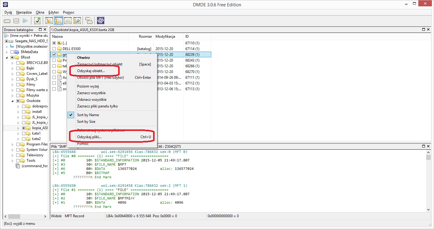Toggle the $Root checkbox in tree

[12, 57]
